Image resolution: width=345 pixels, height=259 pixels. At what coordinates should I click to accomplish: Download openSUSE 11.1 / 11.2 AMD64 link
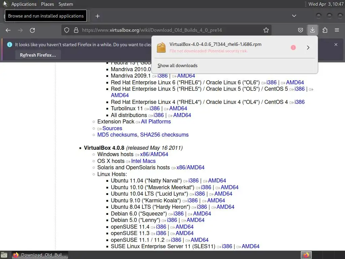coord(199,240)
